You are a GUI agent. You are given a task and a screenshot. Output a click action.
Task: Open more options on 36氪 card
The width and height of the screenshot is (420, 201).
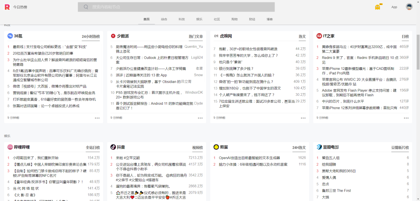(97, 118)
